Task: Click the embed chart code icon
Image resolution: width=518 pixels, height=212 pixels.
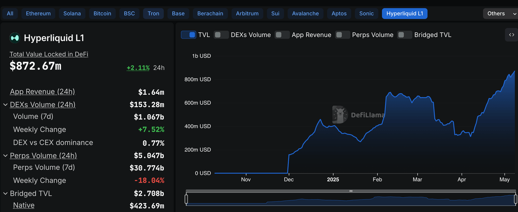Action: coord(511,35)
